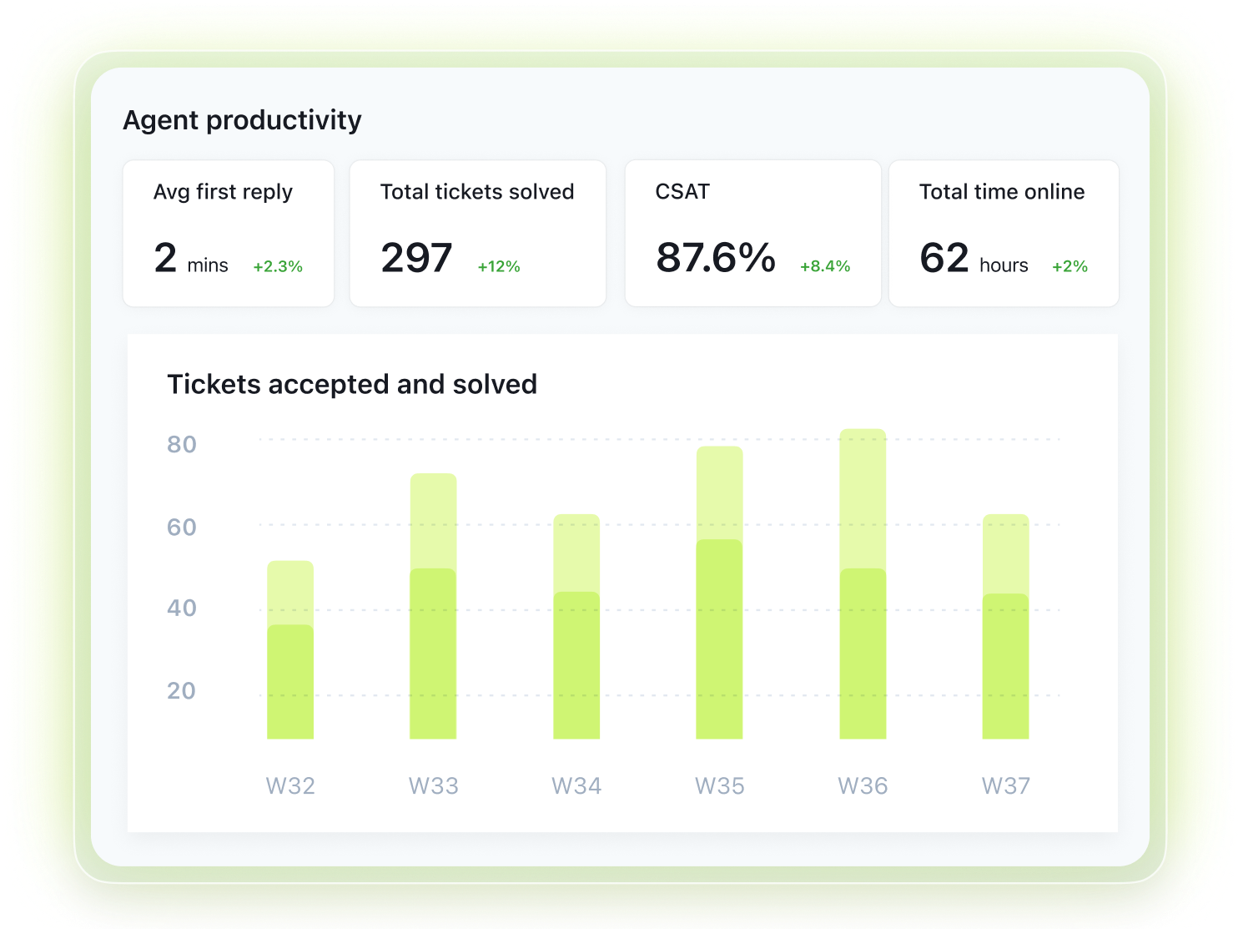Click the +12% change indicator
1238x929 pixels.
[x=499, y=266]
